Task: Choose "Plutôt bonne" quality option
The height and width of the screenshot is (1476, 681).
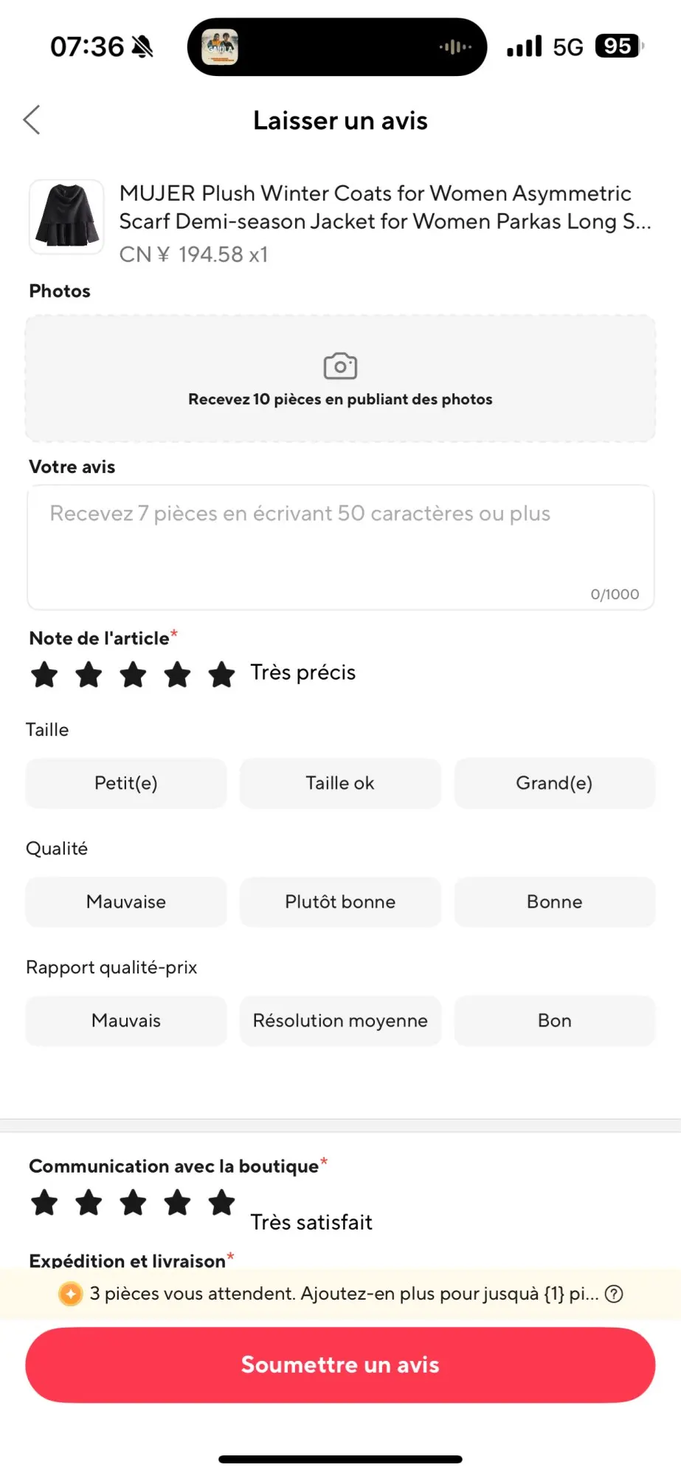Action: 340,902
